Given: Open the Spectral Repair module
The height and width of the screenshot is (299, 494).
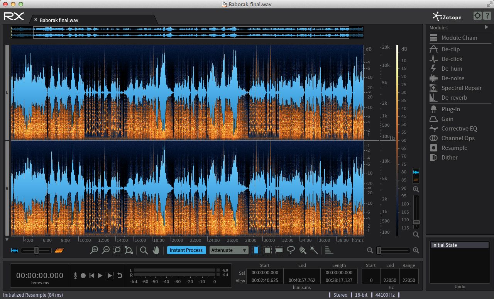Looking at the screenshot, I should 461,88.
